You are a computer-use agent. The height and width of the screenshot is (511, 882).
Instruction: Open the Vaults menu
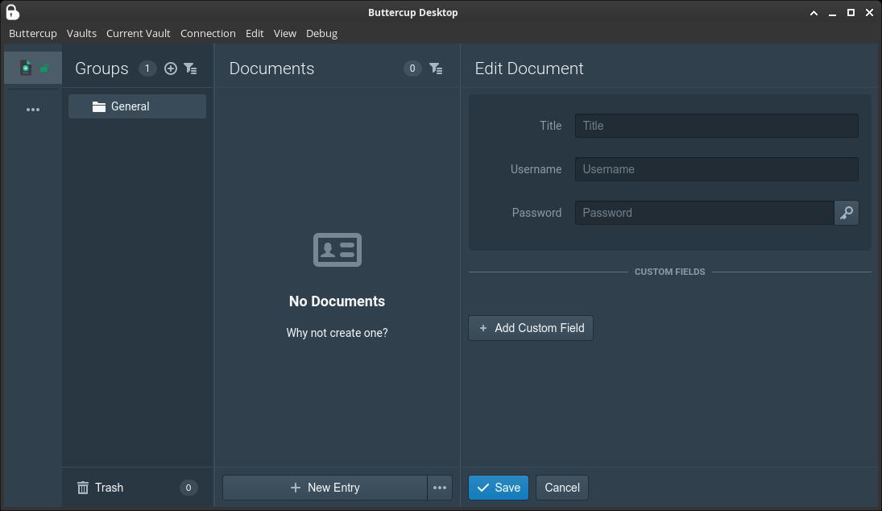click(81, 33)
